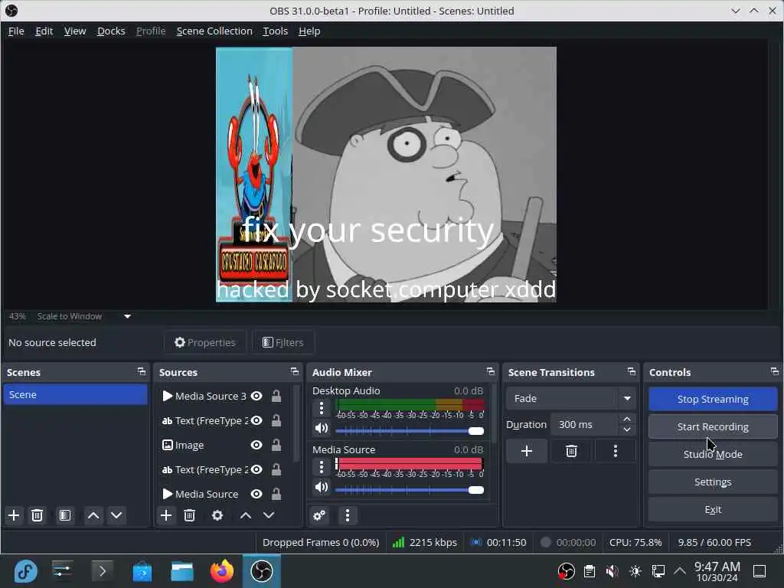Click the Duration 300 ms field

585,424
